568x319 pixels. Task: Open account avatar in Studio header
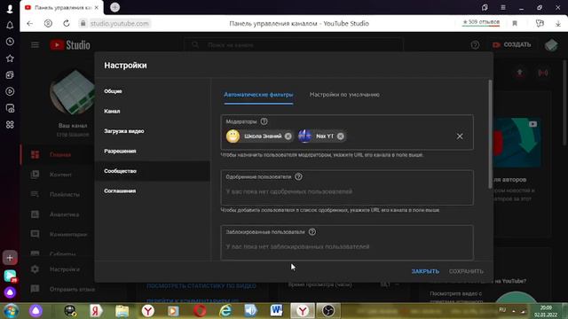coord(551,45)
